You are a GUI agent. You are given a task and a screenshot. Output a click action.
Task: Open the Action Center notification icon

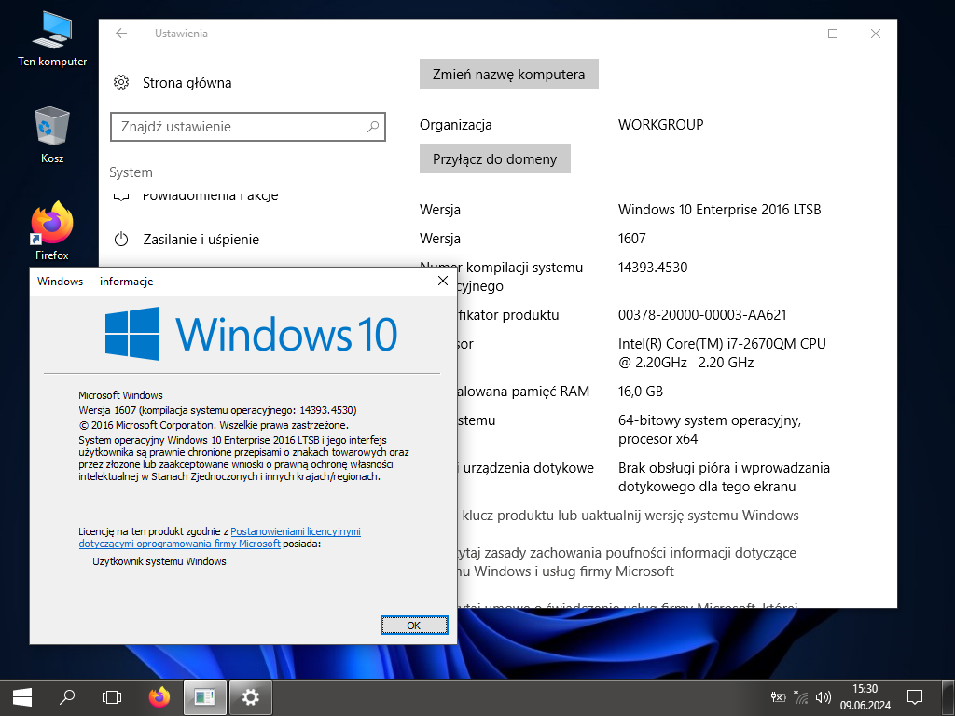(915, 696)
